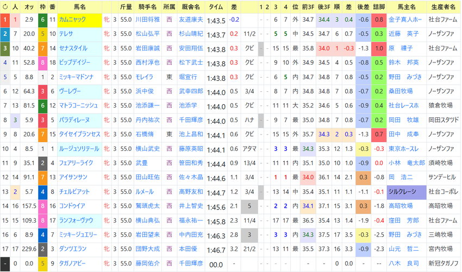Open owner 金子真人ホー link
Image resolution: width=462 pixels, height=272 pixels.
(405, 20)
